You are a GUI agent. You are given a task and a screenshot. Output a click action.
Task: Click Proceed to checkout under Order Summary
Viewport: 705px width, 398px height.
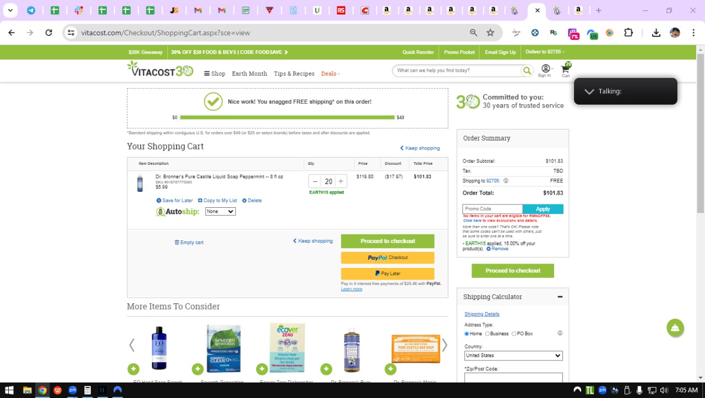coord(513,271)
